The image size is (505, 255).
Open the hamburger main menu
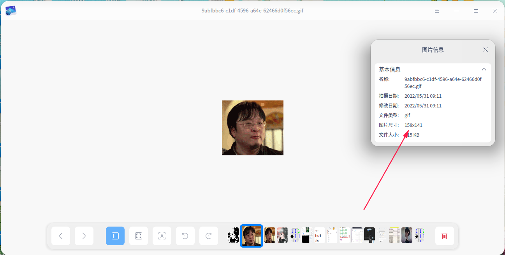[x=437, y=11]
